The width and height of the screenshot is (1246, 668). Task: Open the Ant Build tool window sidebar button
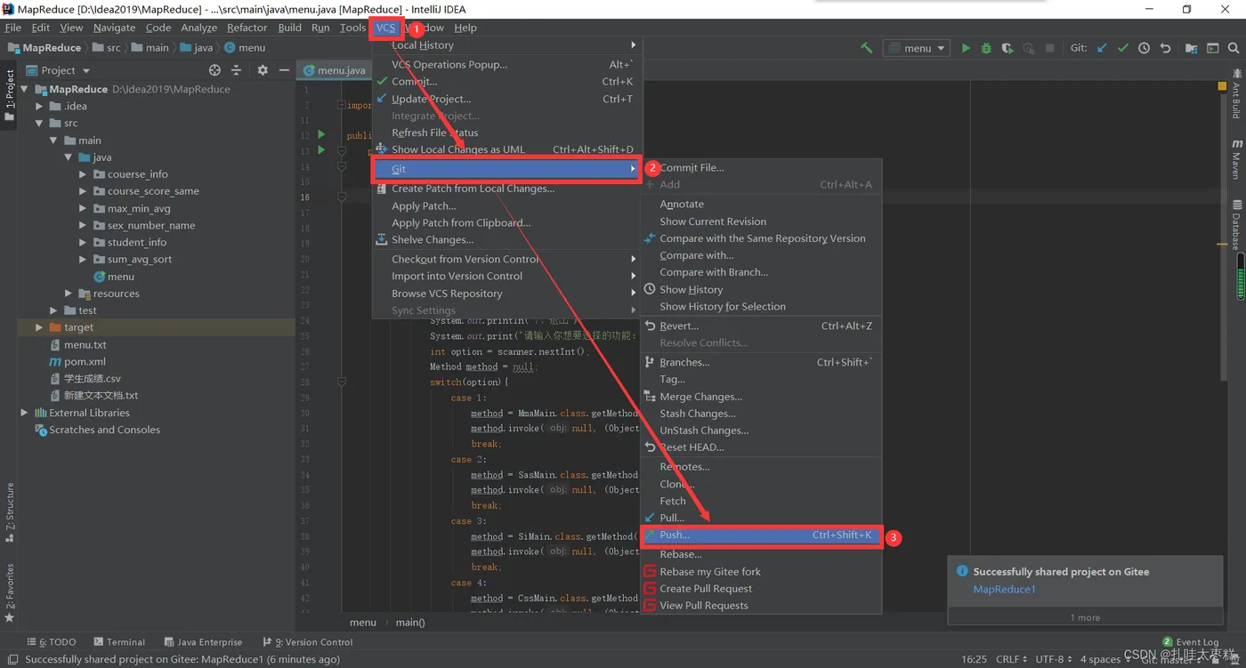(x=1237, y=93)
